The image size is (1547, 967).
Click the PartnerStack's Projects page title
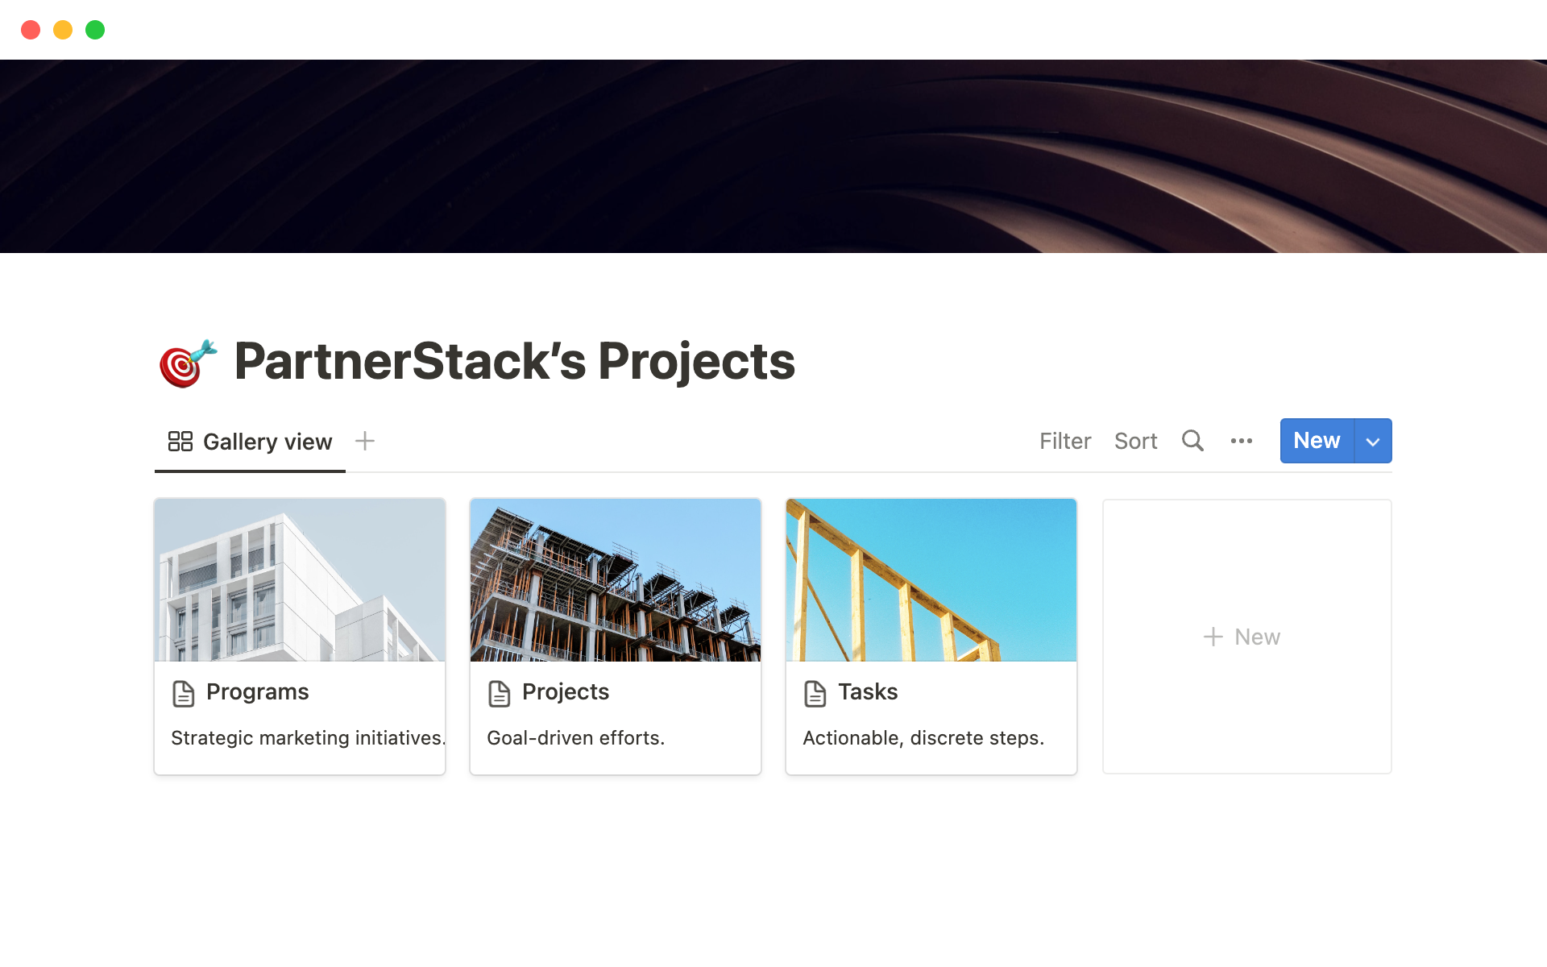514,362
